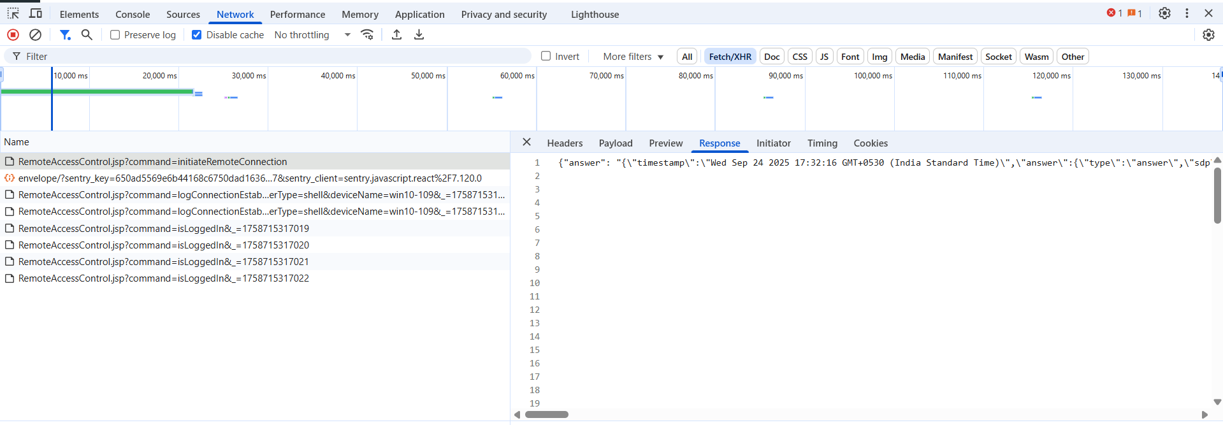Switch to the Console tab
Screen dimensions: 1223x425
tap(133, 14)
